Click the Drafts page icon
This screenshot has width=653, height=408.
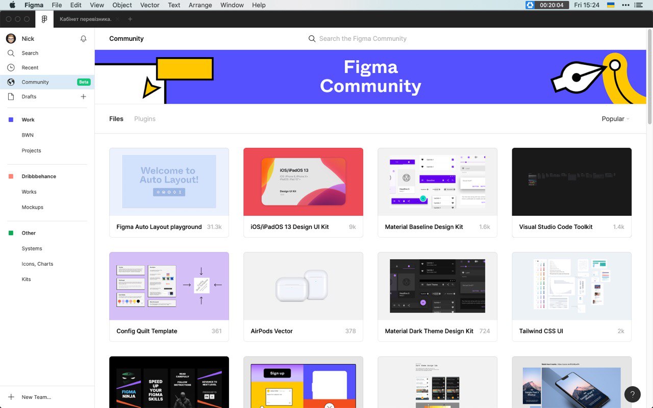(11, 96)
